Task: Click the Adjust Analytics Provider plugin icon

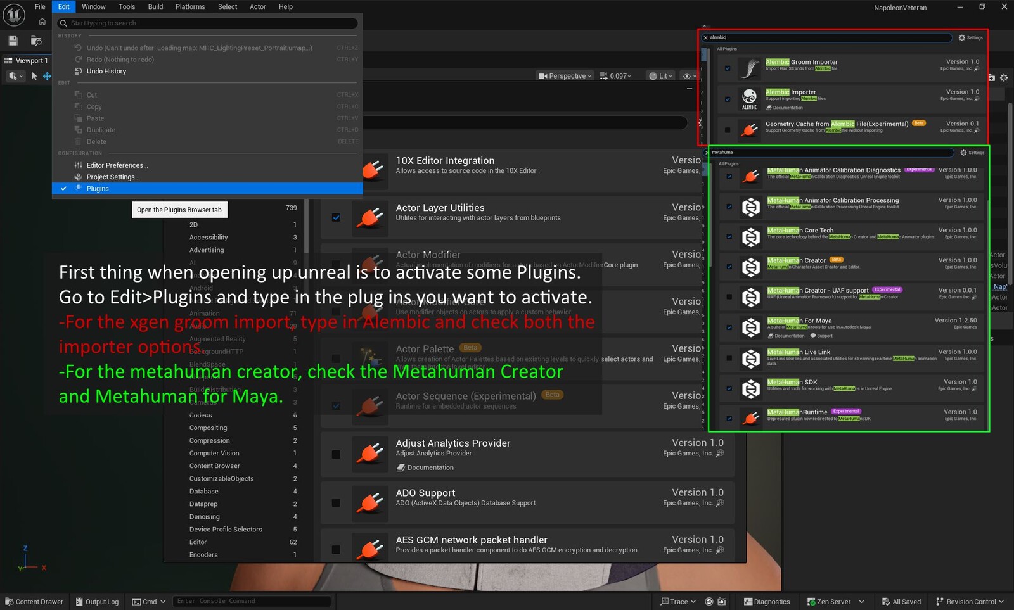Action: click(x=370, y=454)
